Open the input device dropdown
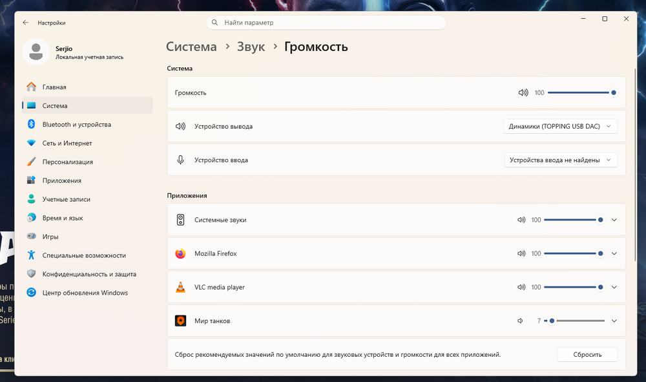Viewport: 646px width, 382px height. click(x=561, y=160)
